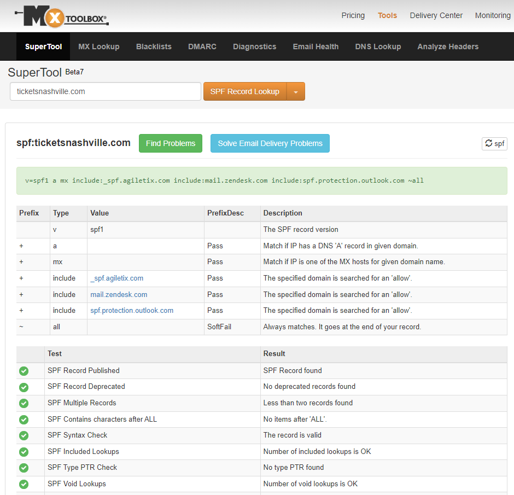
Task: Click the SuperTool Beta7 page title
Action: pyautogui.click(x=45, y=72)
